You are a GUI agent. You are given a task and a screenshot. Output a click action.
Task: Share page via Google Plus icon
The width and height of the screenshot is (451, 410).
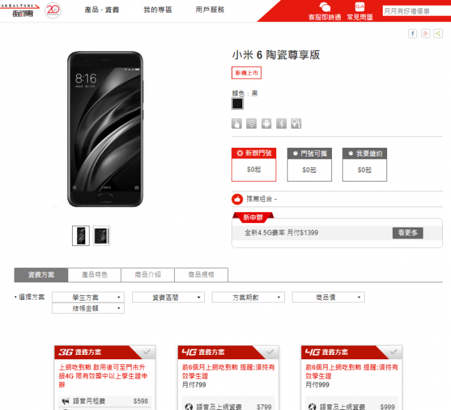tap(425, 34)
